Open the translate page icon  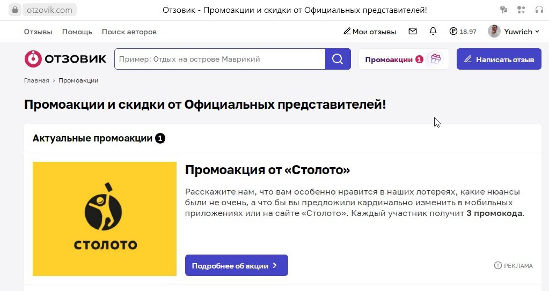(504, 10)
